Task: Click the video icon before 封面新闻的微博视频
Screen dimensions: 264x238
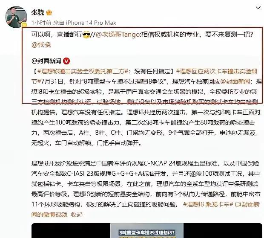Action: [238, 204]
